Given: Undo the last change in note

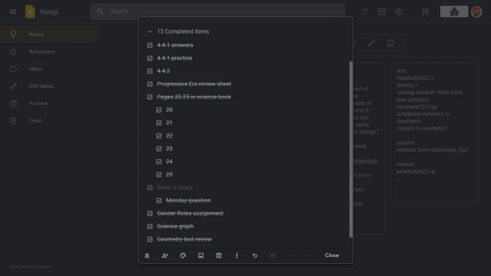Looking at the screenshot, I should (255, 255).
